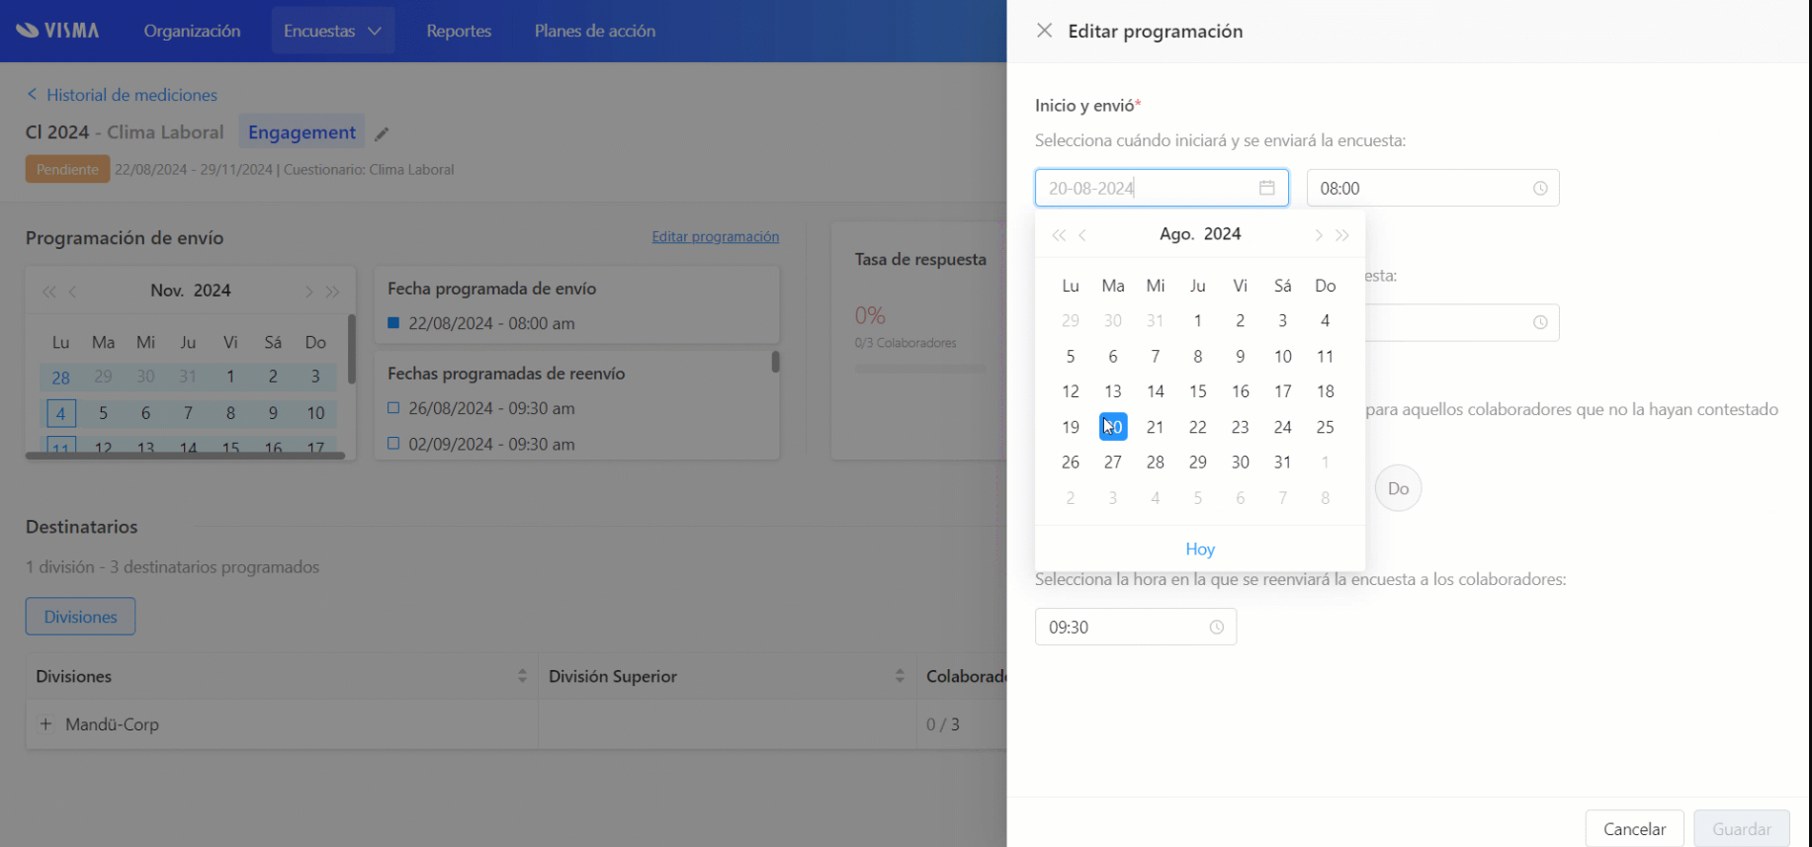Image resolution: width=1812 pixels, height=847 pixels.
Task: Select August 22 in the date picker
Action: 1198,427
